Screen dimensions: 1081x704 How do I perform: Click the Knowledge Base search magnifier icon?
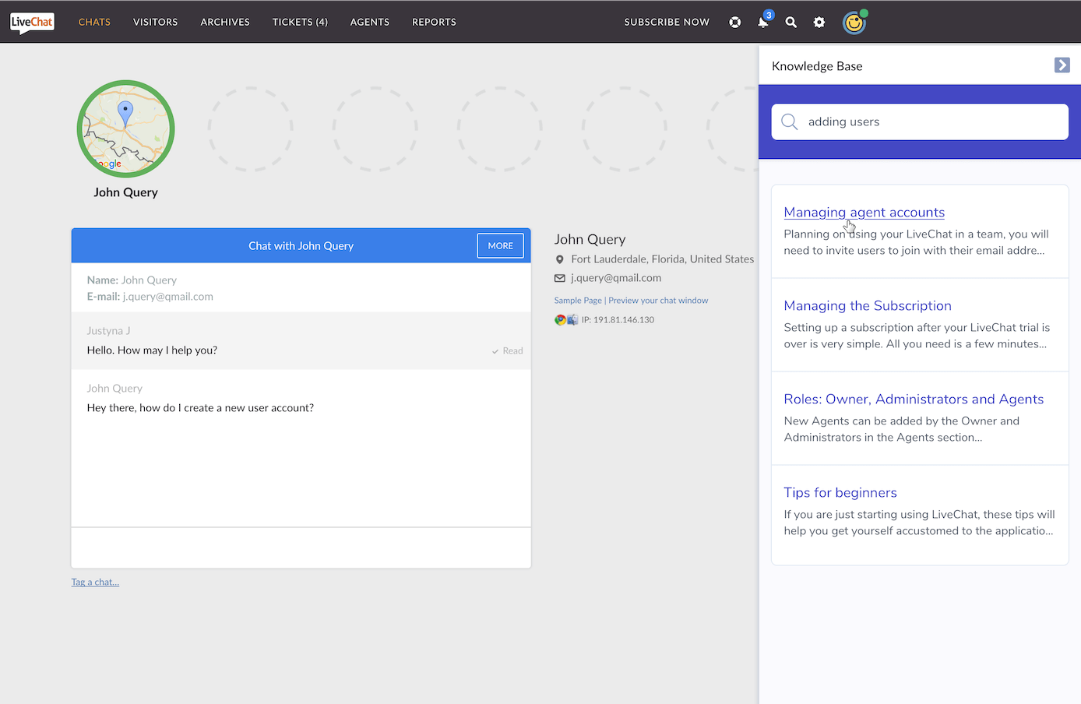point(790,121)
